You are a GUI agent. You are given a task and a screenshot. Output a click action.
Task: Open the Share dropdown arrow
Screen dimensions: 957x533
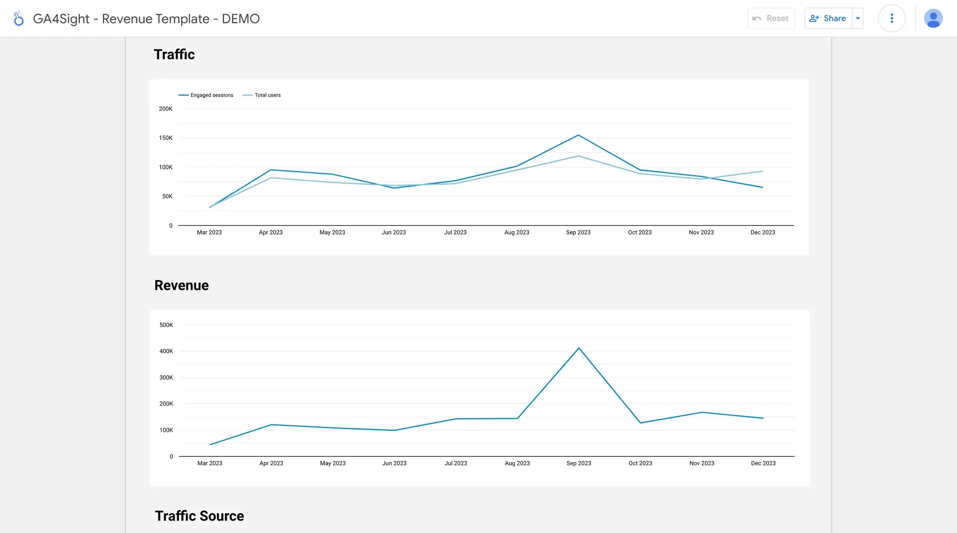(x=858, y=18)
